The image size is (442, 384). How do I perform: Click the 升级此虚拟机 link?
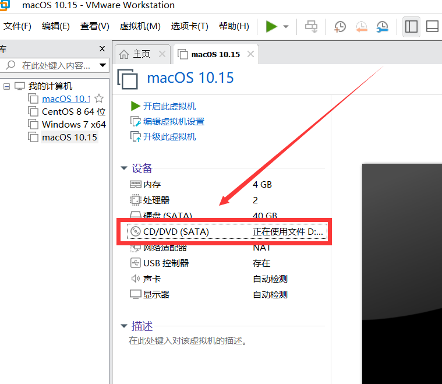[x=169, y=137]
